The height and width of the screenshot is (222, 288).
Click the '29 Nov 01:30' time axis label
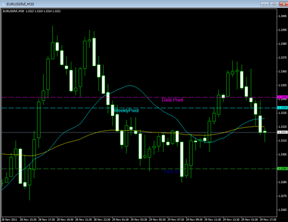pyautogui.click(x=121, y=220)
